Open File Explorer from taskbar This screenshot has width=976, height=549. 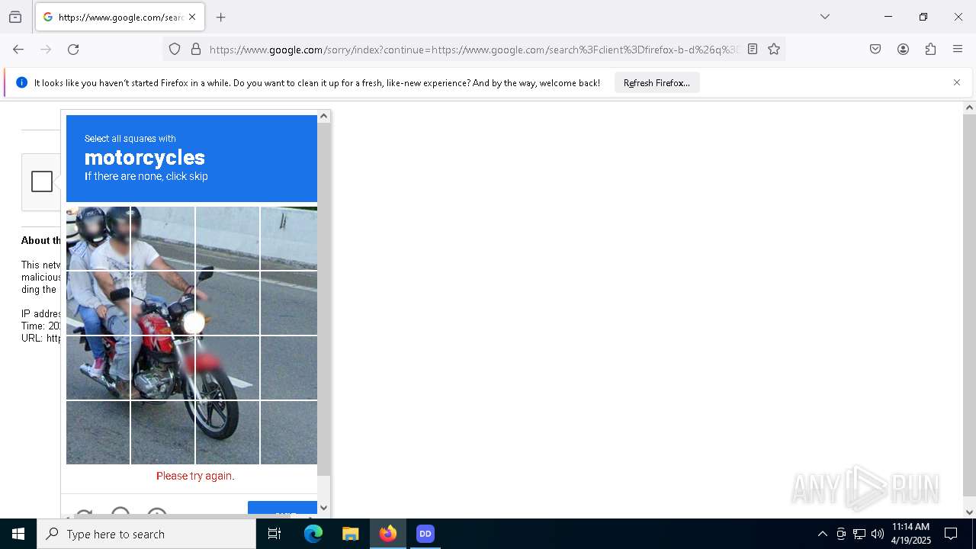pos(350,534)
